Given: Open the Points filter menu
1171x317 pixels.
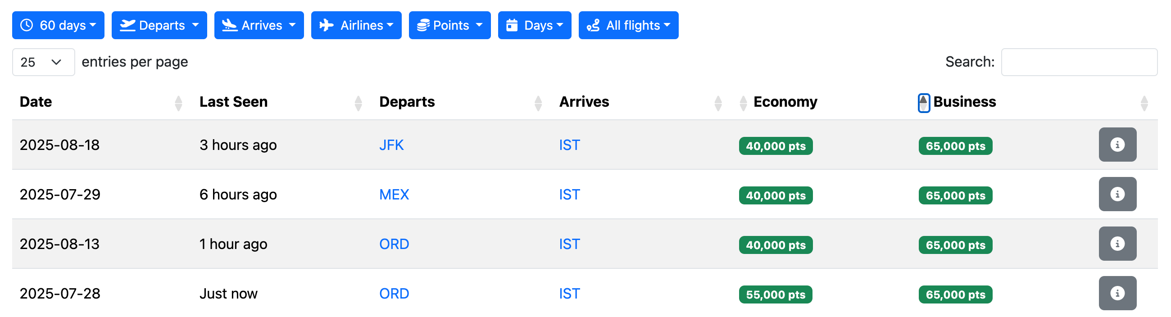Looking at the screenshot, I should click(449, 25).
